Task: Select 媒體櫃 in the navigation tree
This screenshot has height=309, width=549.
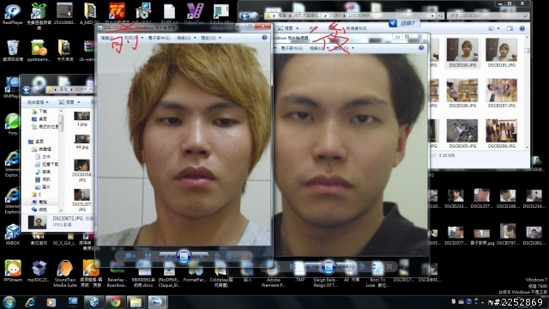Action: click(x=42, y=149)
